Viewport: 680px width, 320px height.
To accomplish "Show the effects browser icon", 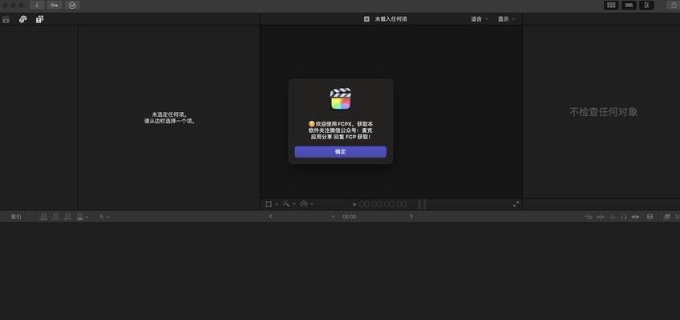I will point(667,217).
